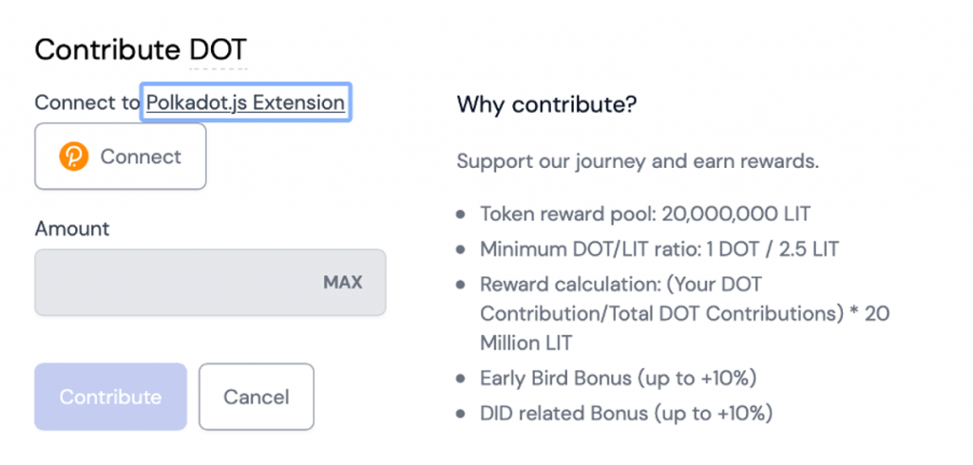Viewport: 973px width, 465px height.
Task: Click the Reward calculation formula text
Action: (x=684, y=313)
